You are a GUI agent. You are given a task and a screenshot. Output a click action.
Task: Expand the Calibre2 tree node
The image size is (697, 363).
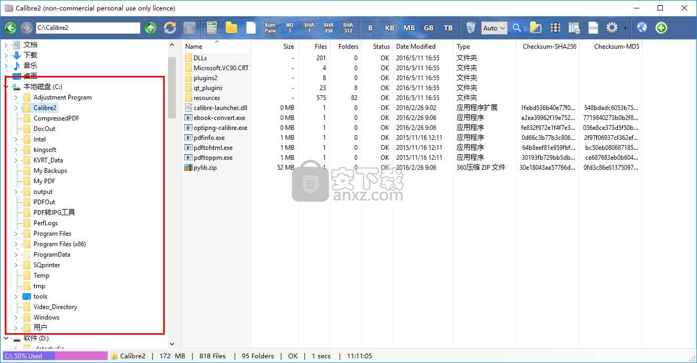pos(16,108)
